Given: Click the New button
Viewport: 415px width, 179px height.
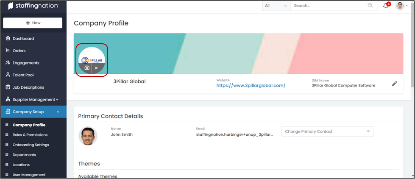Looking at the screenshot, I should tap(33, 23).
